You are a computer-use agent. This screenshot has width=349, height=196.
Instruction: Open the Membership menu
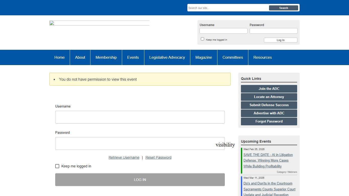click(x=106, y=57)
